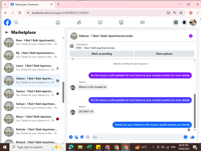
Task: Click the message input field Aa
Action: [137, 137]
